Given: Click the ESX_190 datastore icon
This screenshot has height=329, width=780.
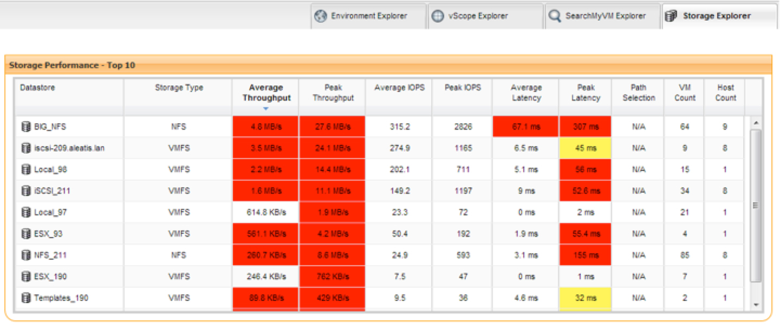Looking at the screenshot, I should coord(25,277).
